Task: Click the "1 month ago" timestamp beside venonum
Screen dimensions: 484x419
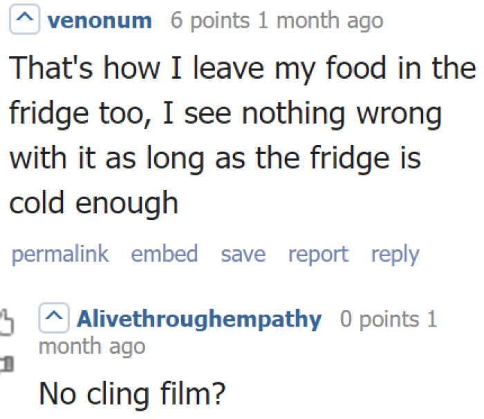Action: (x=319, y=21)
